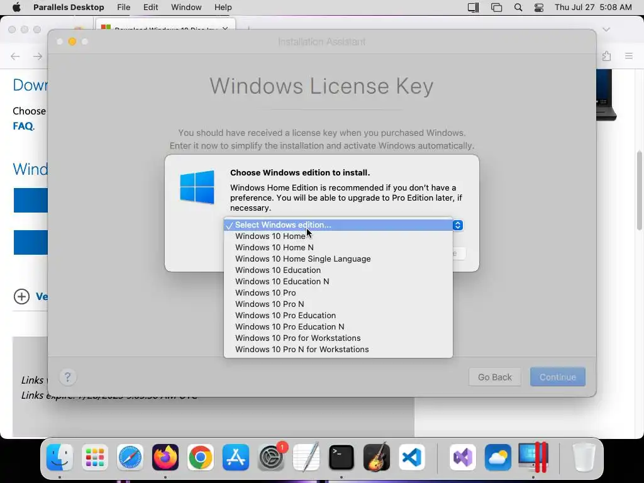Select Windows 10 Pro Education
This screenshot has height=483, width=644.
pos(338,316)
